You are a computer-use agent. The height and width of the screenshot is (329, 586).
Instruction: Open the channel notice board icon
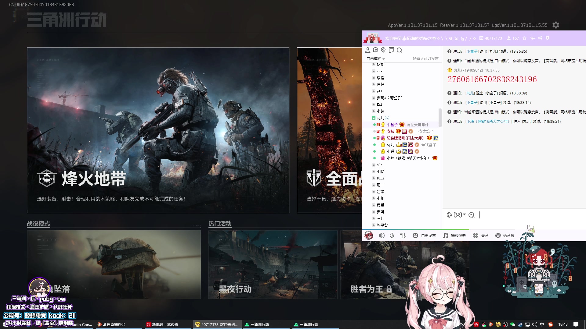[391, 50]
